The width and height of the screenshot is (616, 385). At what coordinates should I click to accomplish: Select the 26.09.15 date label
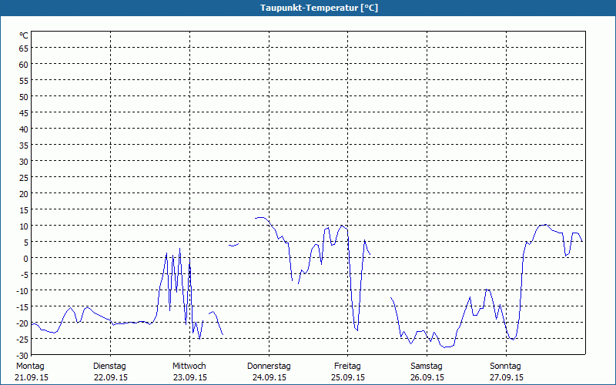pyautogui.click(x=427, y=377)
